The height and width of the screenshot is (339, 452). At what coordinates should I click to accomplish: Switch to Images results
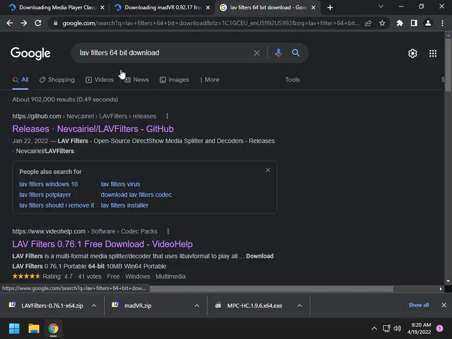coord(174,80)
